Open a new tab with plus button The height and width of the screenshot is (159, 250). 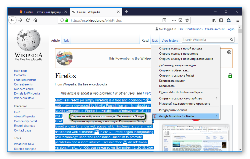pos(126,12)
